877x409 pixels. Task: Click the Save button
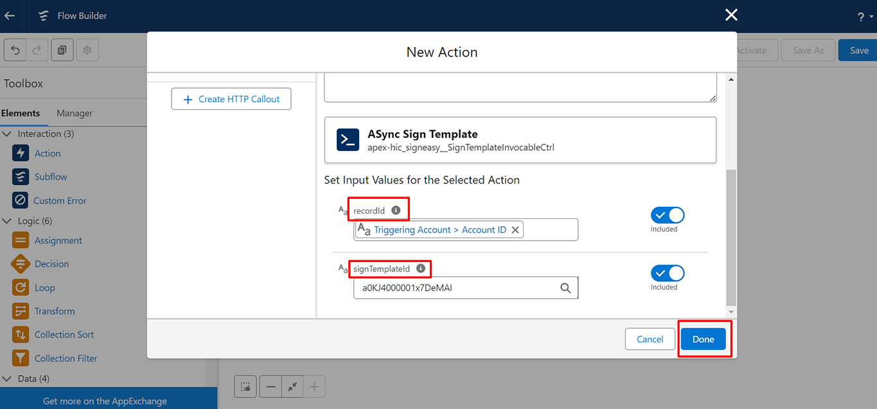(x=859, y=50)
